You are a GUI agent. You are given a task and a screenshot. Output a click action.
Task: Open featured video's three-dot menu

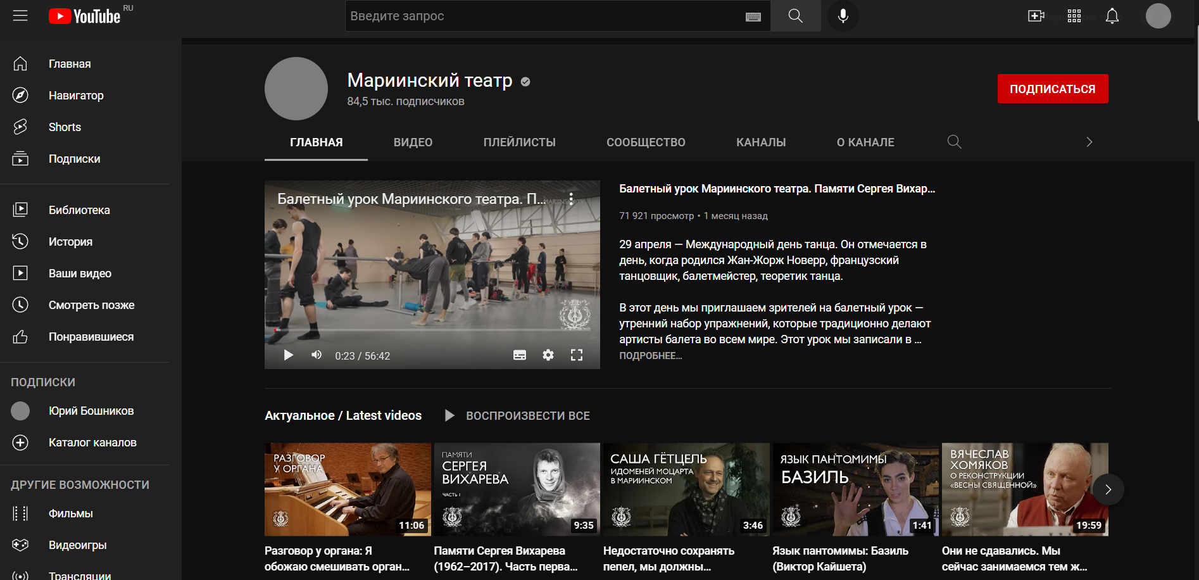click(571, 199)
